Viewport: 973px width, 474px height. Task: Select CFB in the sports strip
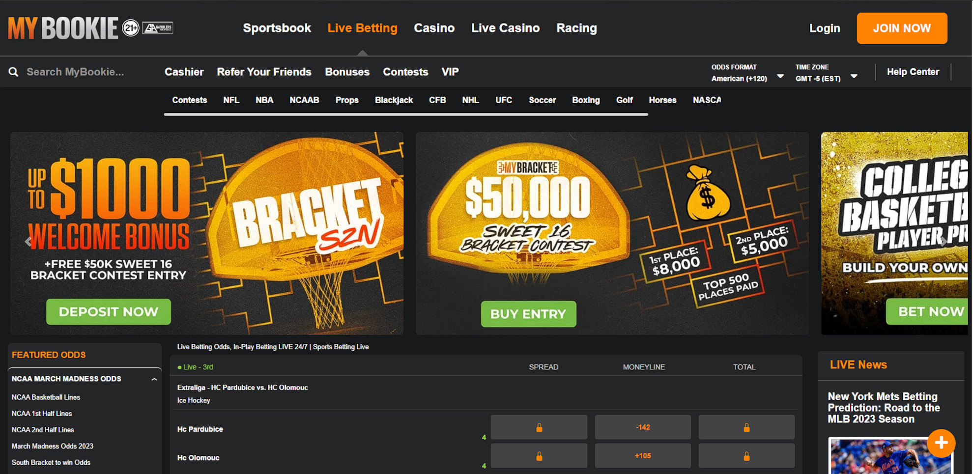coord(437,100)
